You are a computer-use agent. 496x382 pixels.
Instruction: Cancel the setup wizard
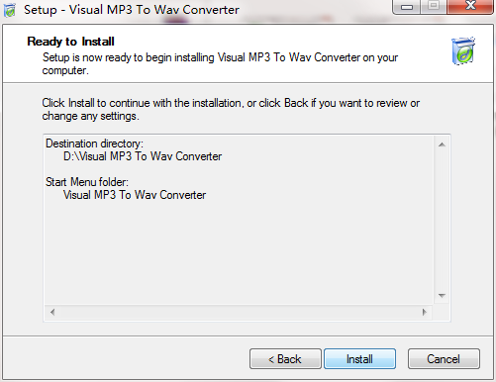(444, 358)
